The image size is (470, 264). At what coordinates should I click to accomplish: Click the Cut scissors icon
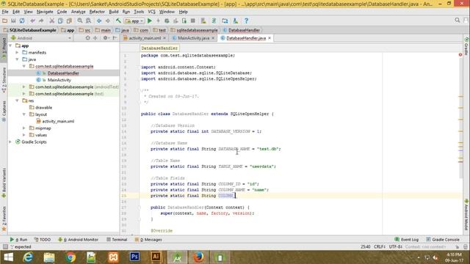(52, 21)
